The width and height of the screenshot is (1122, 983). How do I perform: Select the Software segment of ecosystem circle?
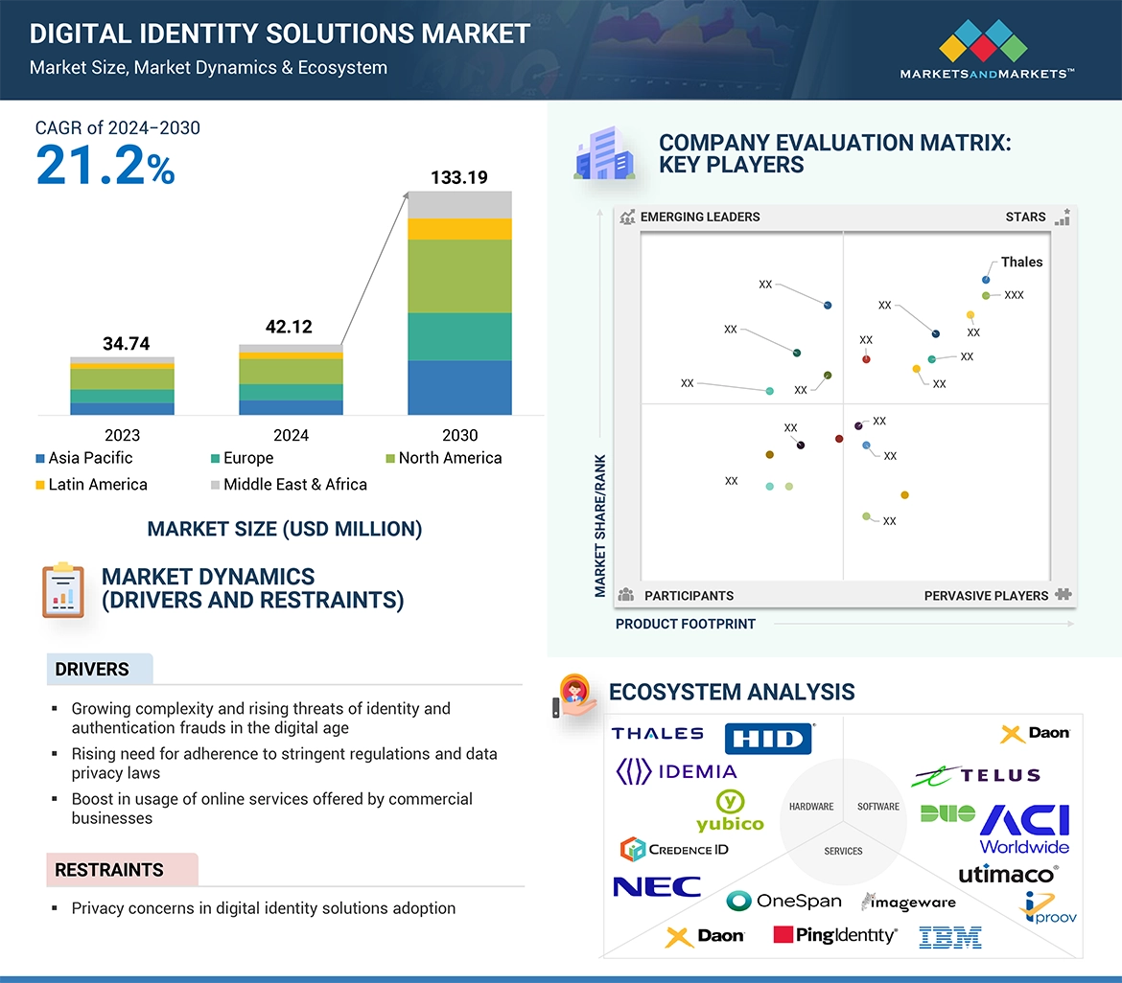click(877, 807)
